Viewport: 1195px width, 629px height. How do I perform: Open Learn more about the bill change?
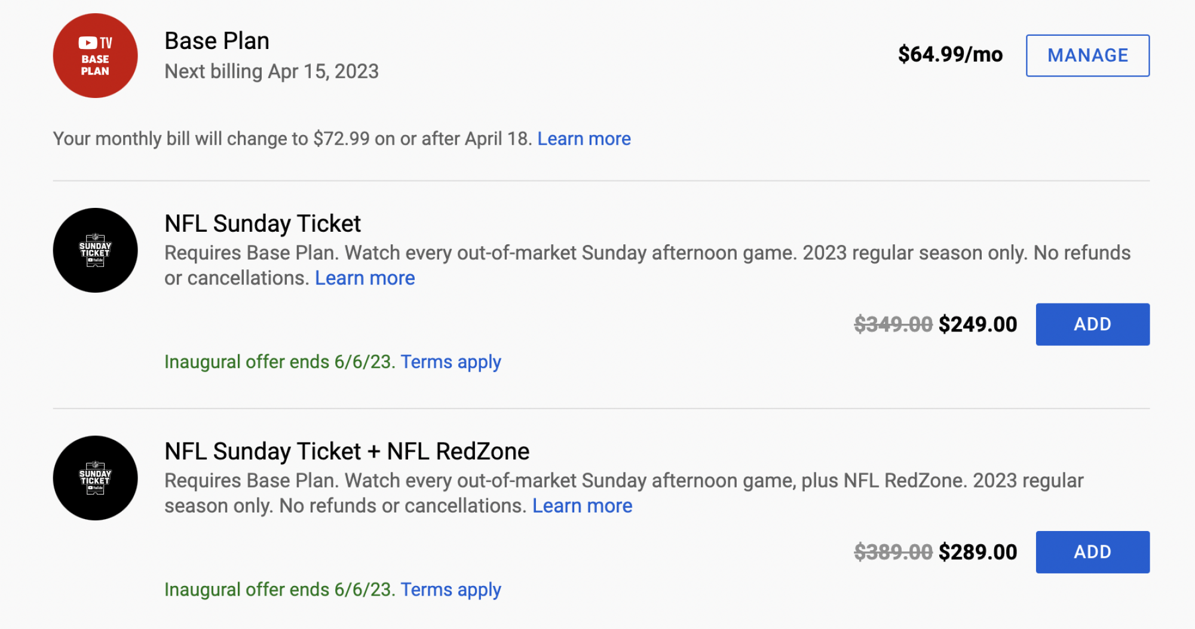click(584, 139)
